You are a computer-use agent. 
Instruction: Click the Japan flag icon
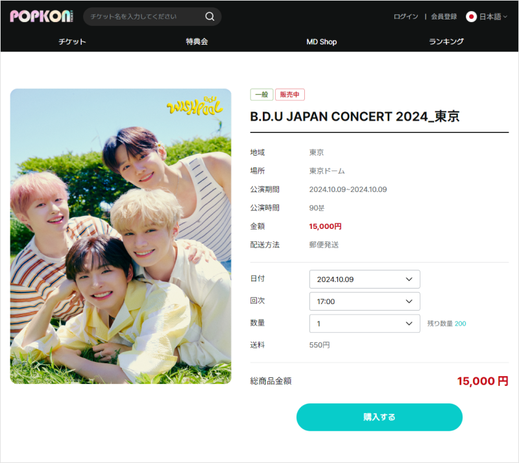tap(471, 17)
